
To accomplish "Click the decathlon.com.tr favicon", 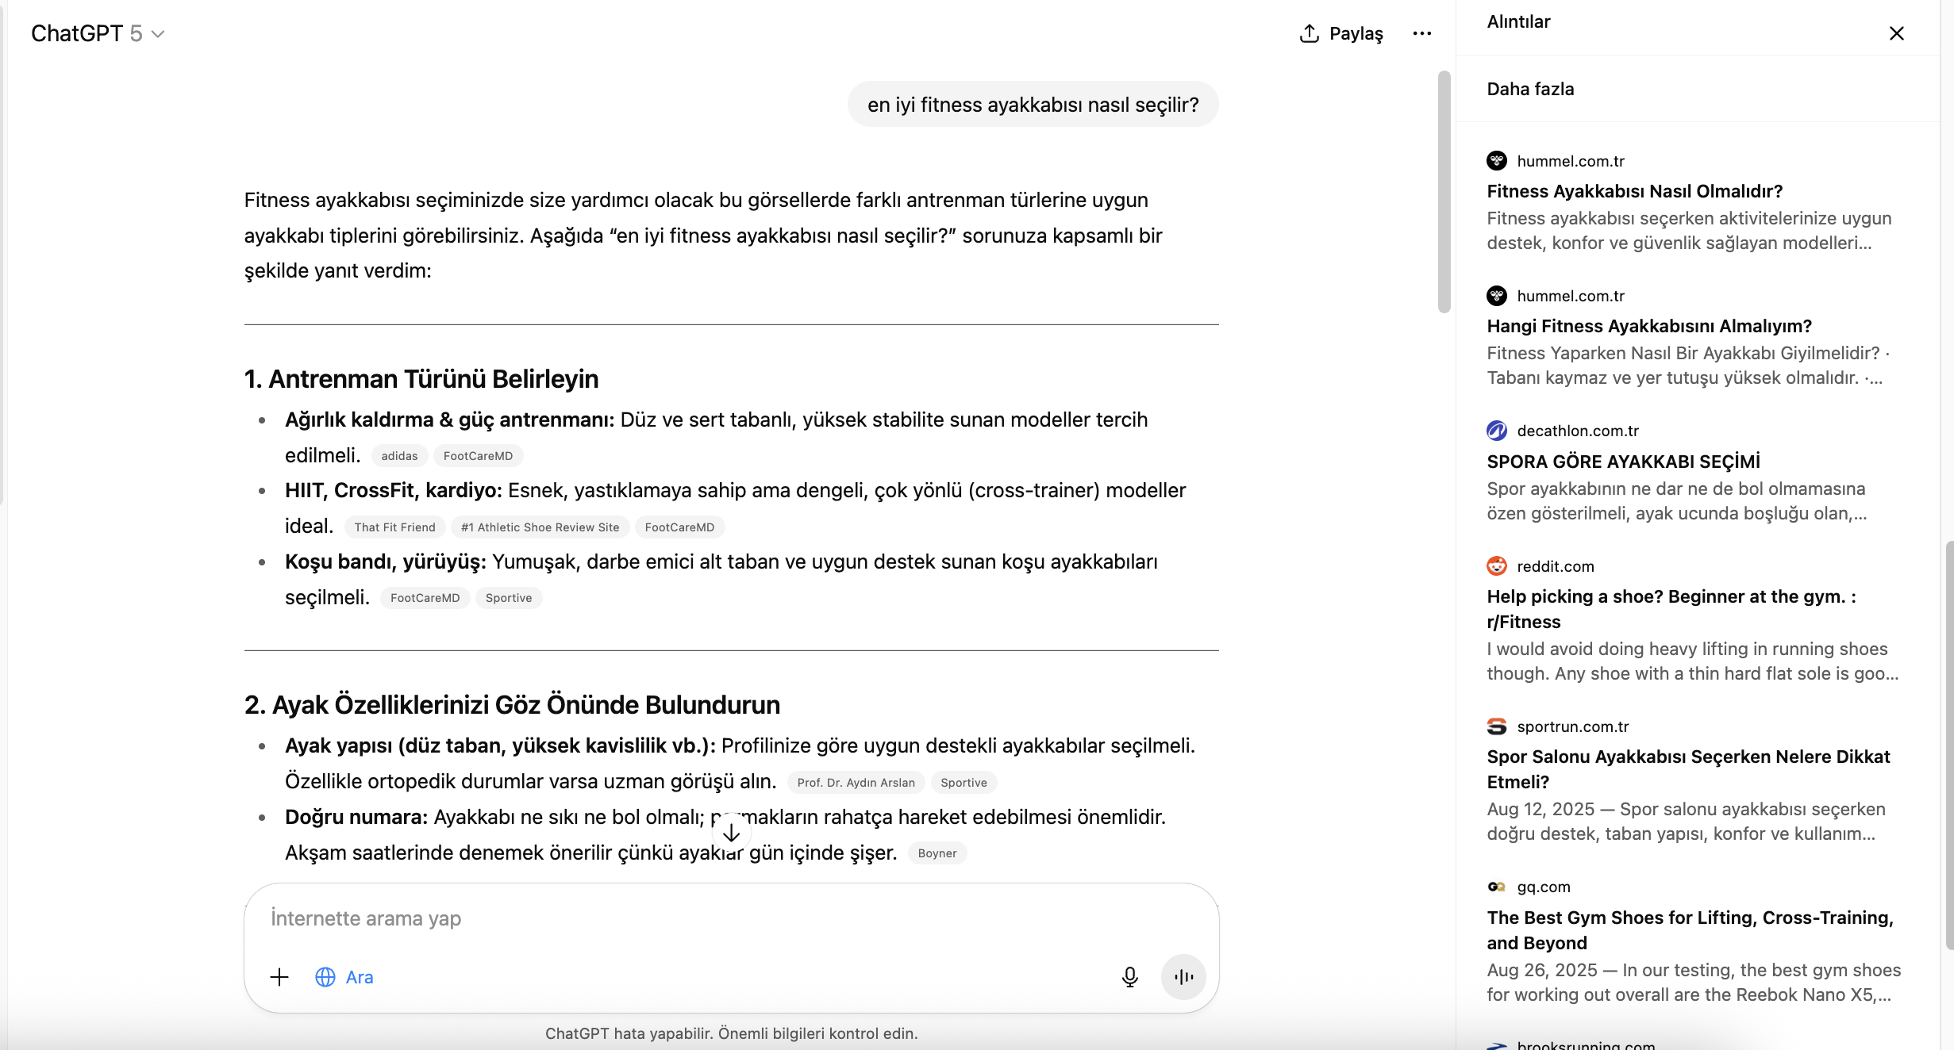I will (1497, 431).
